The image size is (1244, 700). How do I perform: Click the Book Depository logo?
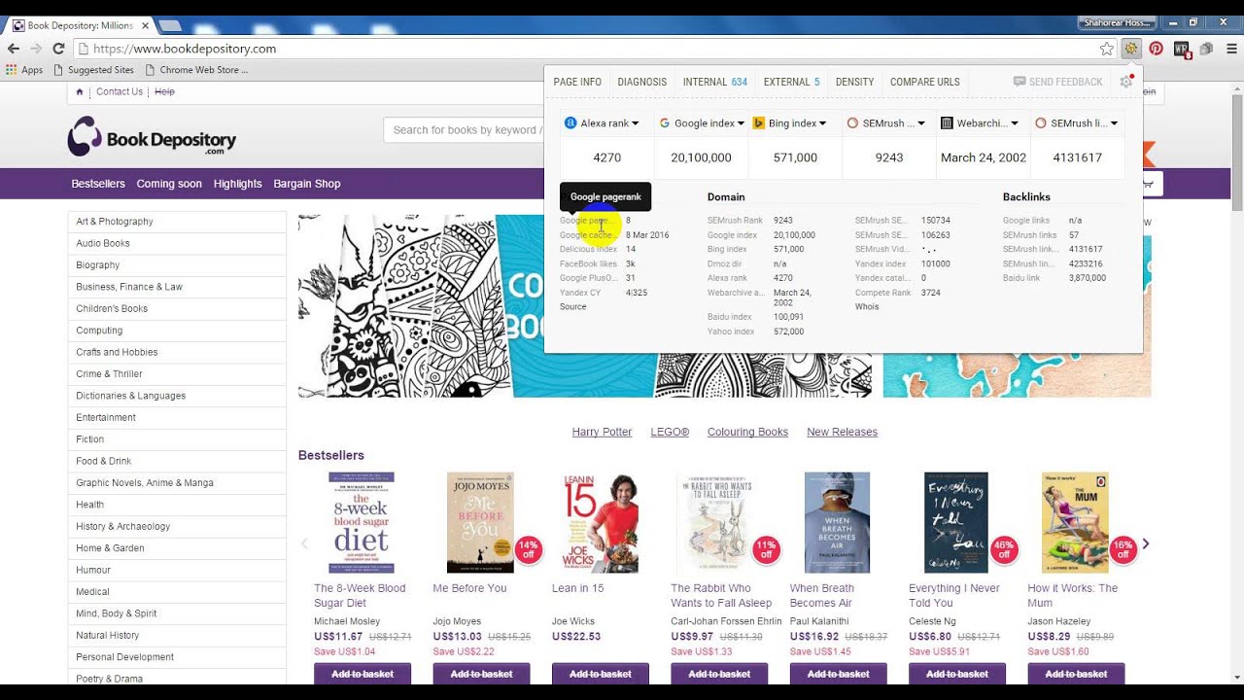point(152,137)
